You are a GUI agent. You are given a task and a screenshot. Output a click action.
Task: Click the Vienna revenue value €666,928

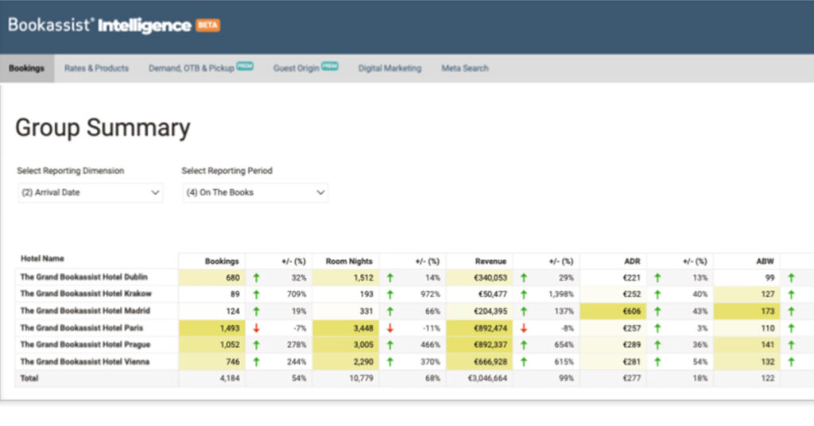coord(490,362)
